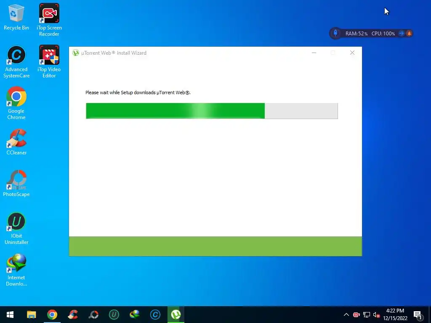Launch iTop Screen Recorder desktop shortcut
Screen dimensions: 431x323
pos(49,20)
